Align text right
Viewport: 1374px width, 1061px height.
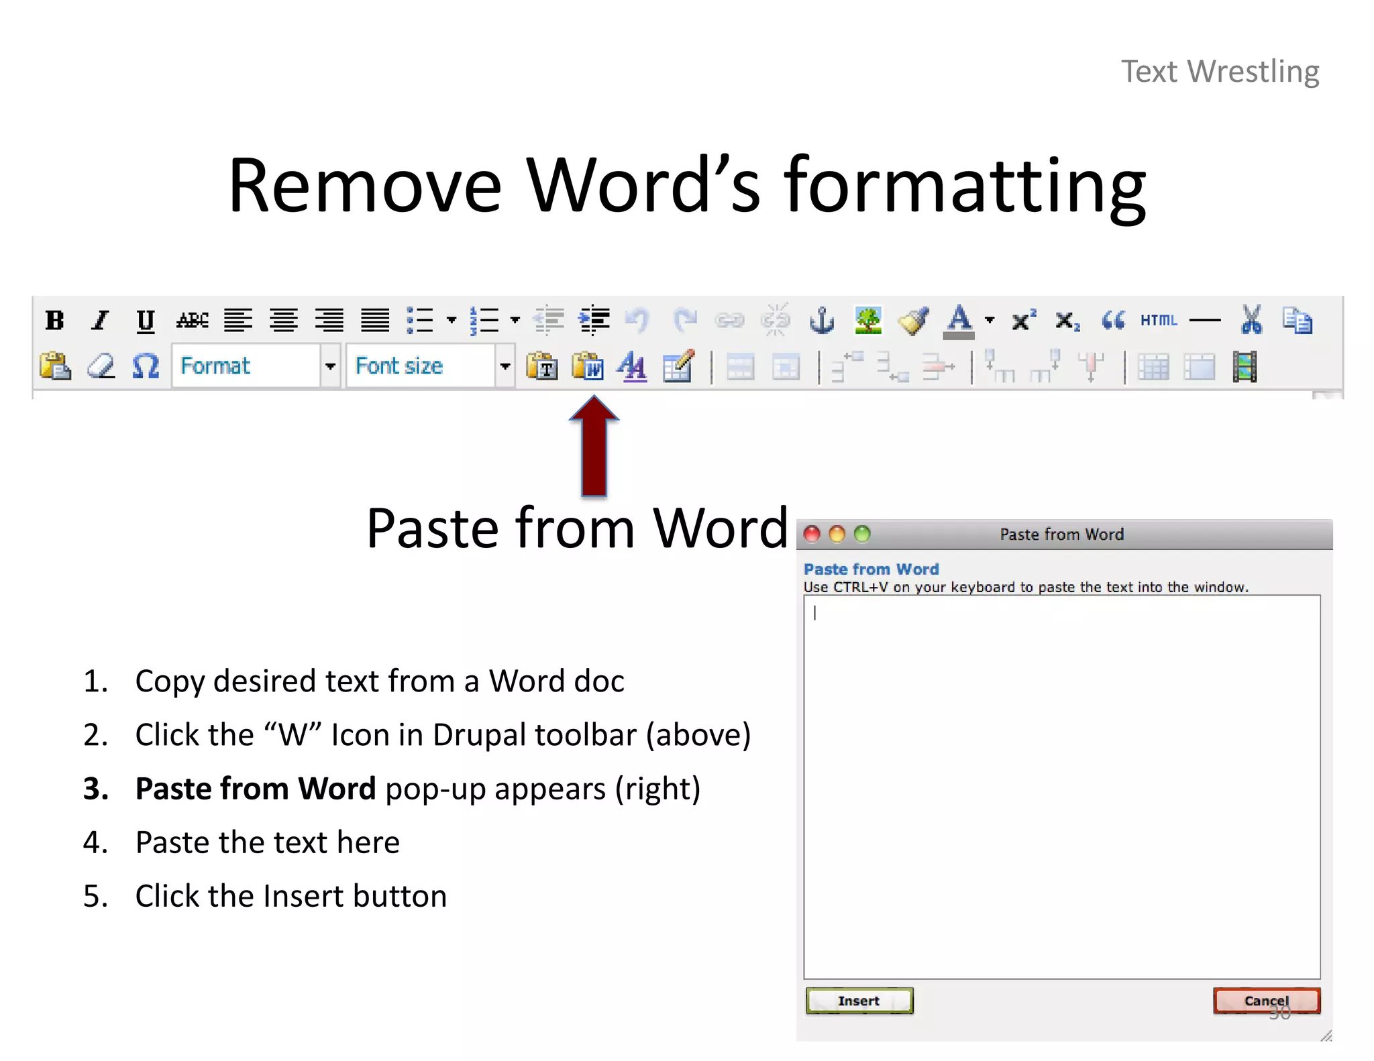coord(329,321)
